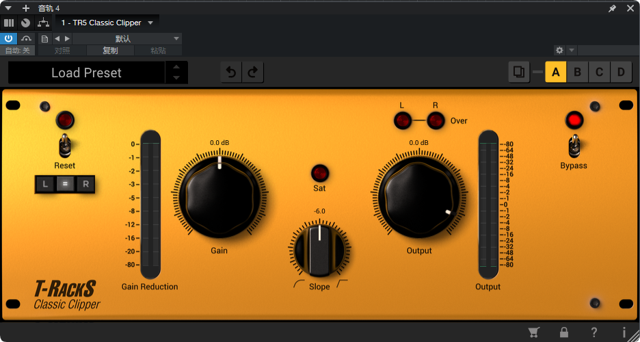Click the undo arrow button

[x=231, y=73]
